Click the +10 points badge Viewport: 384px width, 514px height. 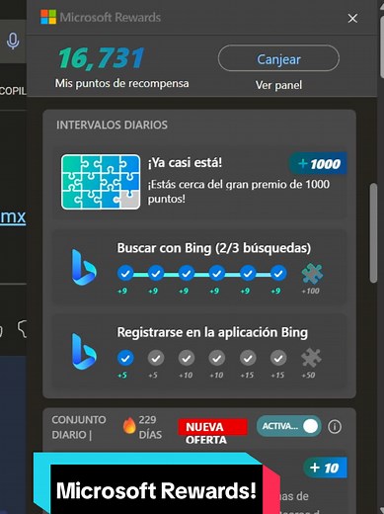click(x=325, y=468)
